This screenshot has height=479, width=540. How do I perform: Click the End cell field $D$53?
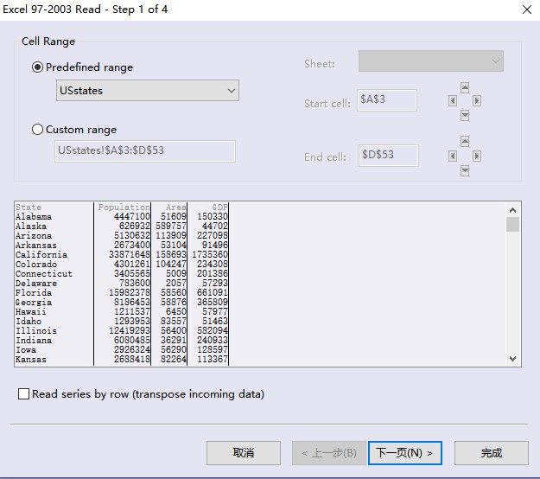click(x=389, y=156)
